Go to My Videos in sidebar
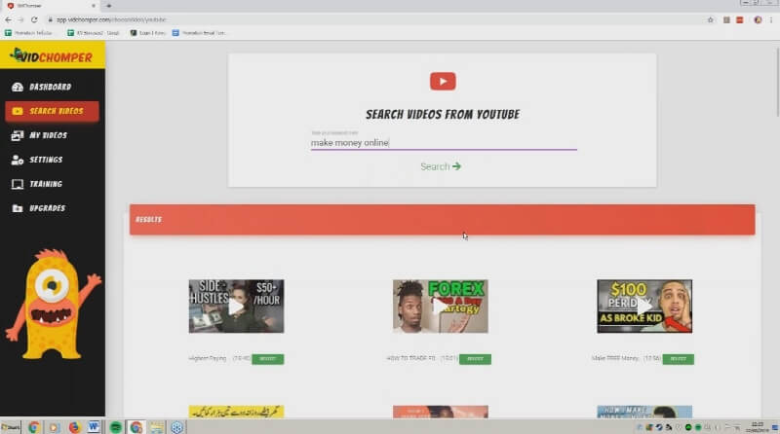This screenshot has width=780, height=434. [x=52, y=135]
